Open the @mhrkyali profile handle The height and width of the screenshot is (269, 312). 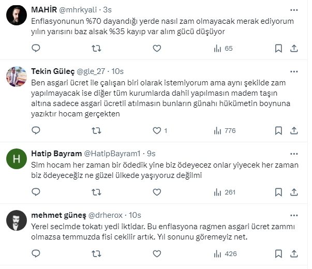coord(82,10)
